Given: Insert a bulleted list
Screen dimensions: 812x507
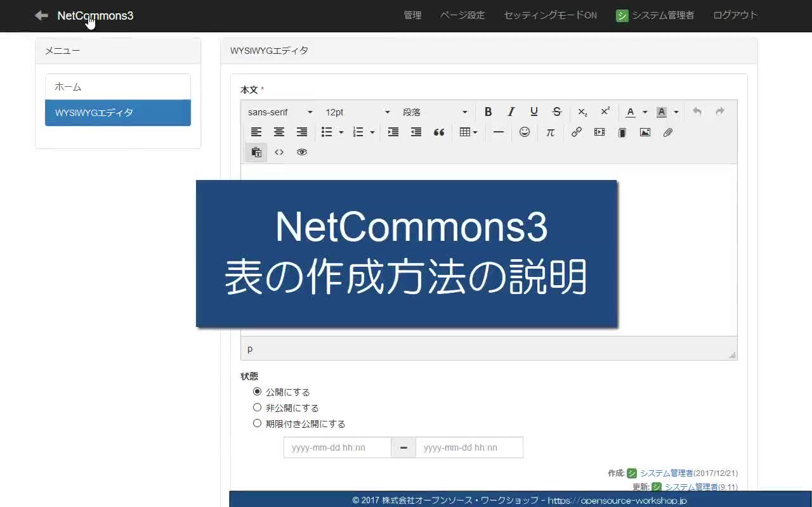Looking at the screenshot, I should (x=327, y=132).
